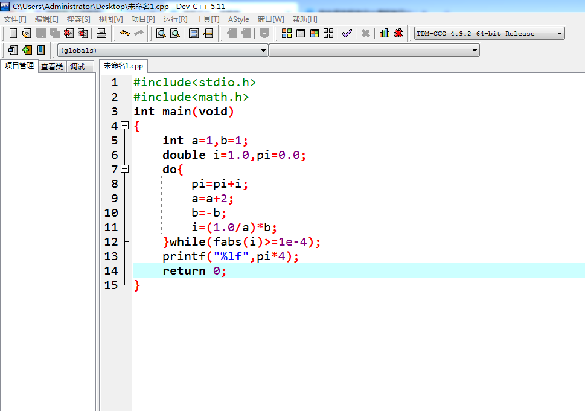The image size is (585, 411).
Task: Open the 文件[F] menu
Action: (x=15, y=19)
